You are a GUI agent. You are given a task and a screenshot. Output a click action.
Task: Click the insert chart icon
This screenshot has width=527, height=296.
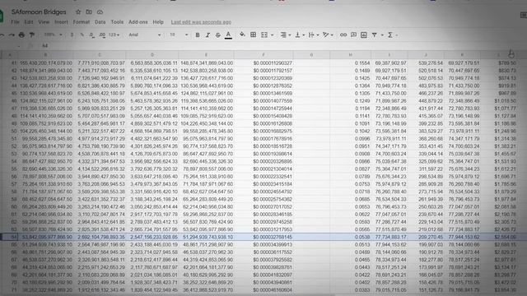pyautogui.click(x=364, y=35)
